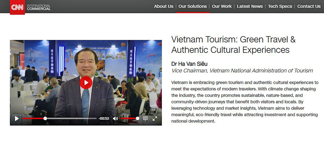Click the CNN logo in header
The height and width of the screenshot is (151, 324).
pyautogui.click(x=17, y=7)
